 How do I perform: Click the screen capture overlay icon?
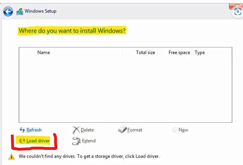(x=238, y=12)
